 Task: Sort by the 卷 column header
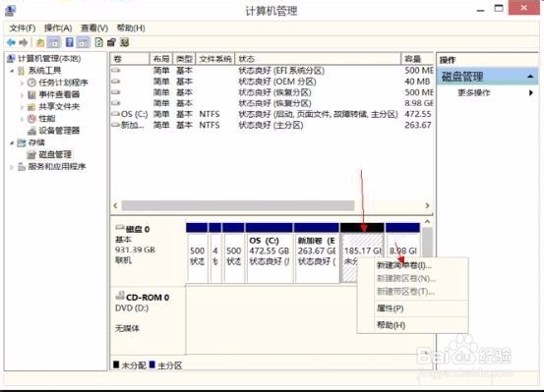pos(130,59)
